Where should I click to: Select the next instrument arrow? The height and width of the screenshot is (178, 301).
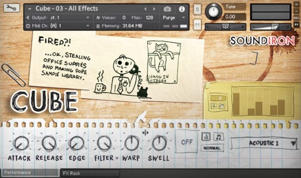point(155,9)
